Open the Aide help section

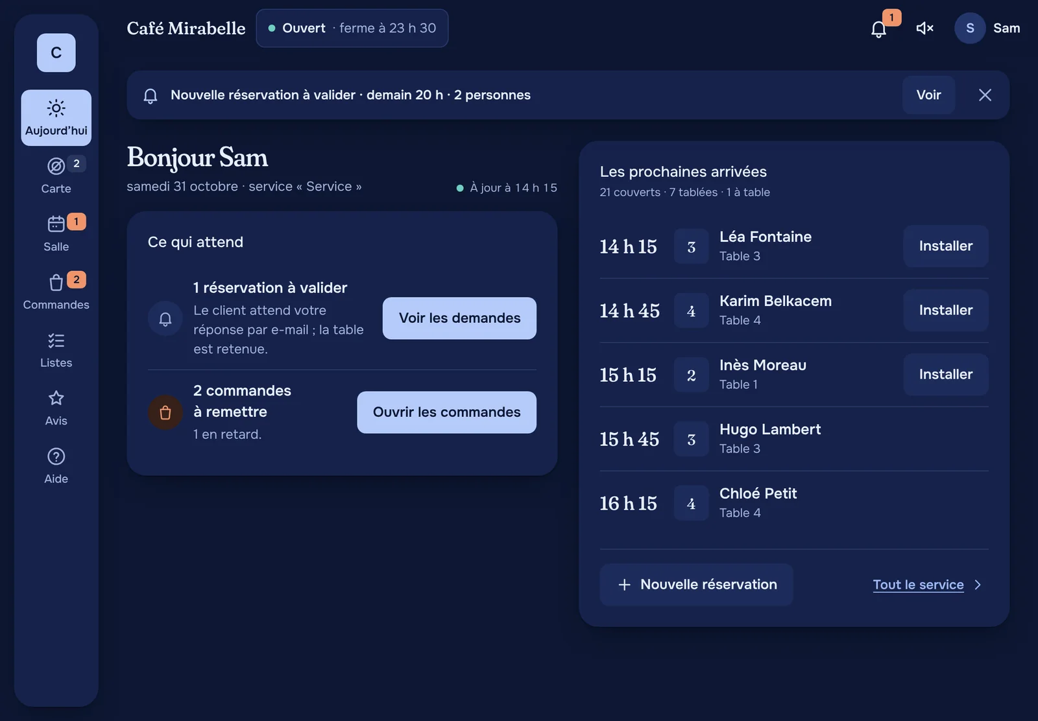(56, 466)
